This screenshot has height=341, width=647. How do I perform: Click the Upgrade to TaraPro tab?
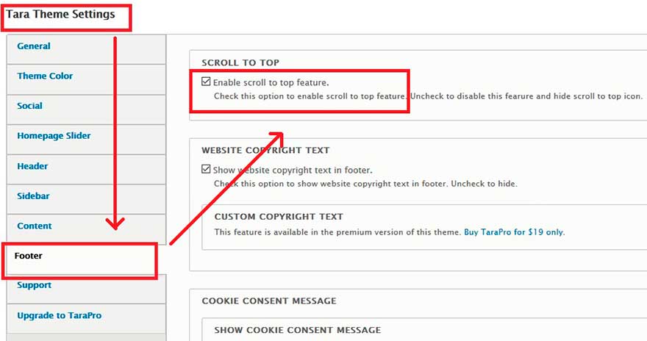pos(59,315)
